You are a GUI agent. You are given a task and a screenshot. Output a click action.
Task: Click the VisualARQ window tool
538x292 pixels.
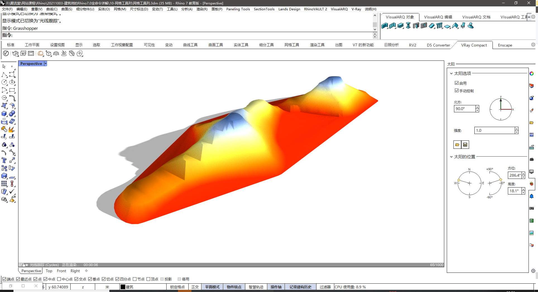coord(424,26)
